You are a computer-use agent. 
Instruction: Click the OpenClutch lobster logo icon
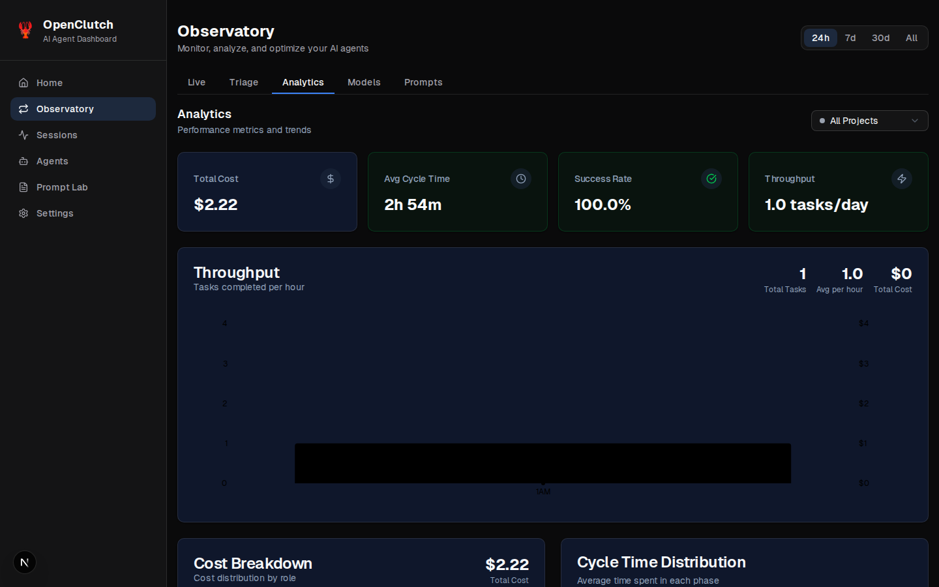(x=25, y=30)
